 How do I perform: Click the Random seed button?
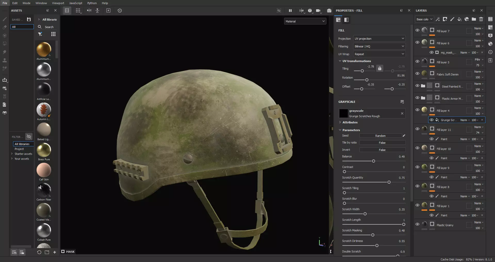coord(380,136)
